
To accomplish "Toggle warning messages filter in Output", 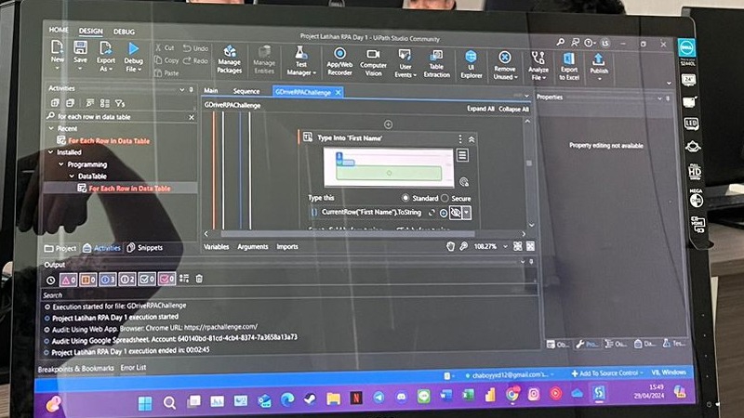I will click(87, 280).
